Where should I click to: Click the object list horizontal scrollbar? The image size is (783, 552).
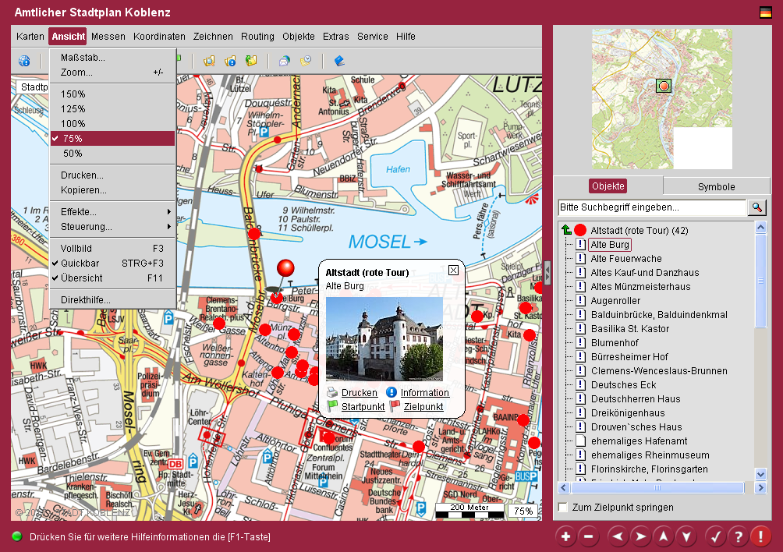point(657,488)
